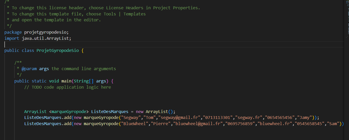Image resolution: width=349 pixels, height=140 pixels.
Task: Click the "class" keyword
Action: point(28,50)
